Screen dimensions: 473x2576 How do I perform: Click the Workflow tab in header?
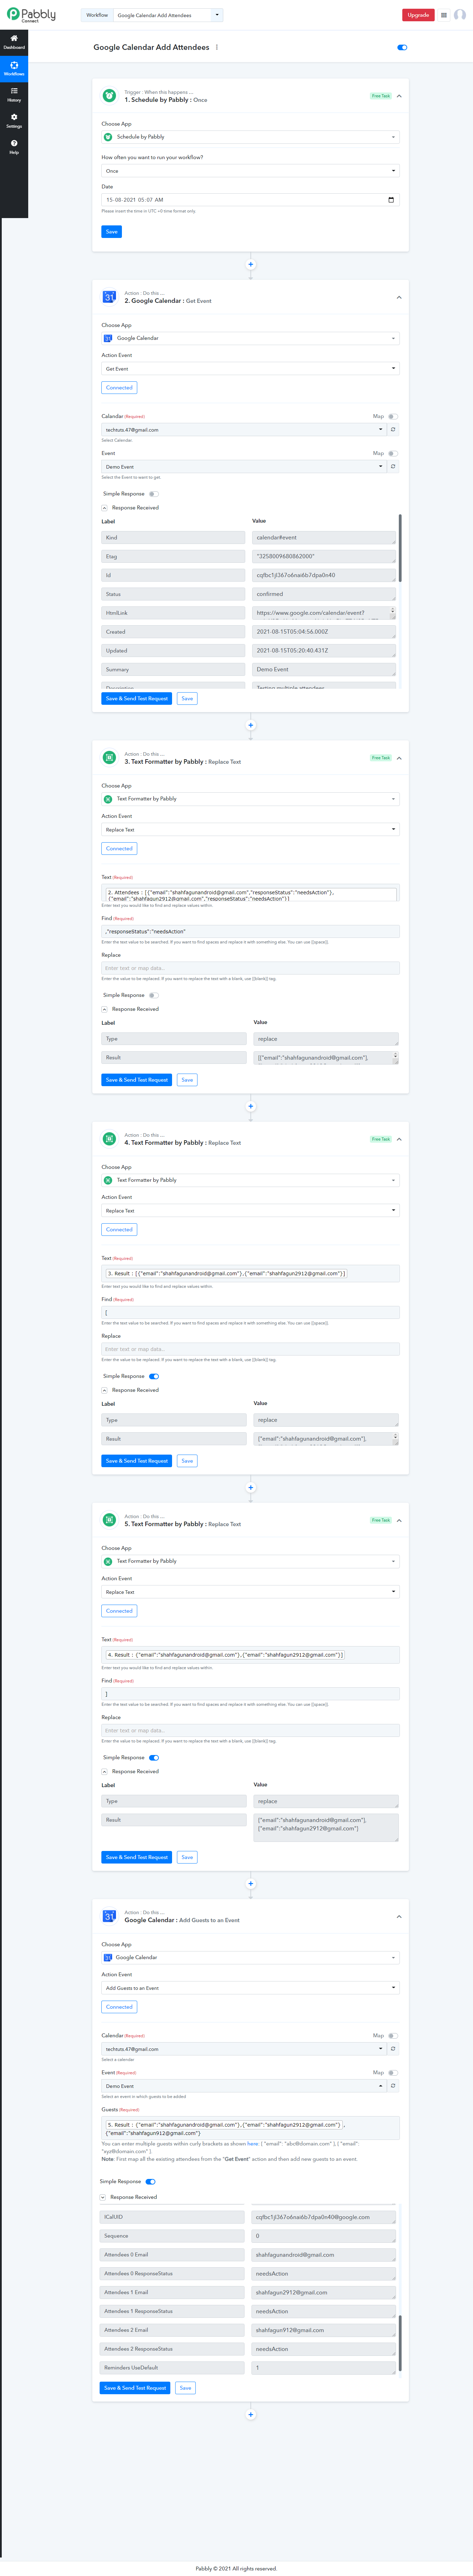[97, 15]
